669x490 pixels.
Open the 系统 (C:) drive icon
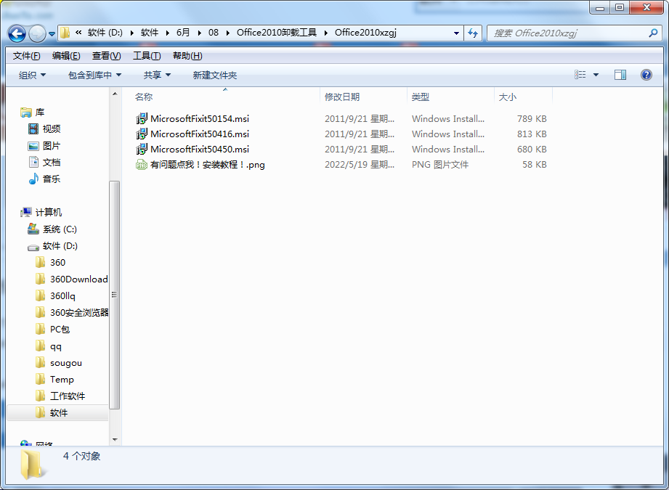click(x=33, y=229)
